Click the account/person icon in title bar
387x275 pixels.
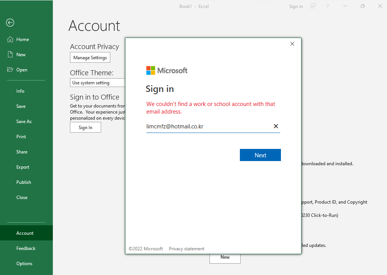pyautogui.click(x=313, y=6)
